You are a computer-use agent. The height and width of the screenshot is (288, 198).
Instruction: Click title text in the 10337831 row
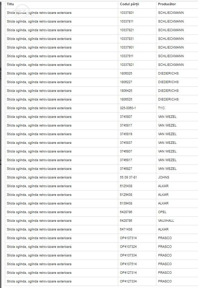click(x=39, y=39)
